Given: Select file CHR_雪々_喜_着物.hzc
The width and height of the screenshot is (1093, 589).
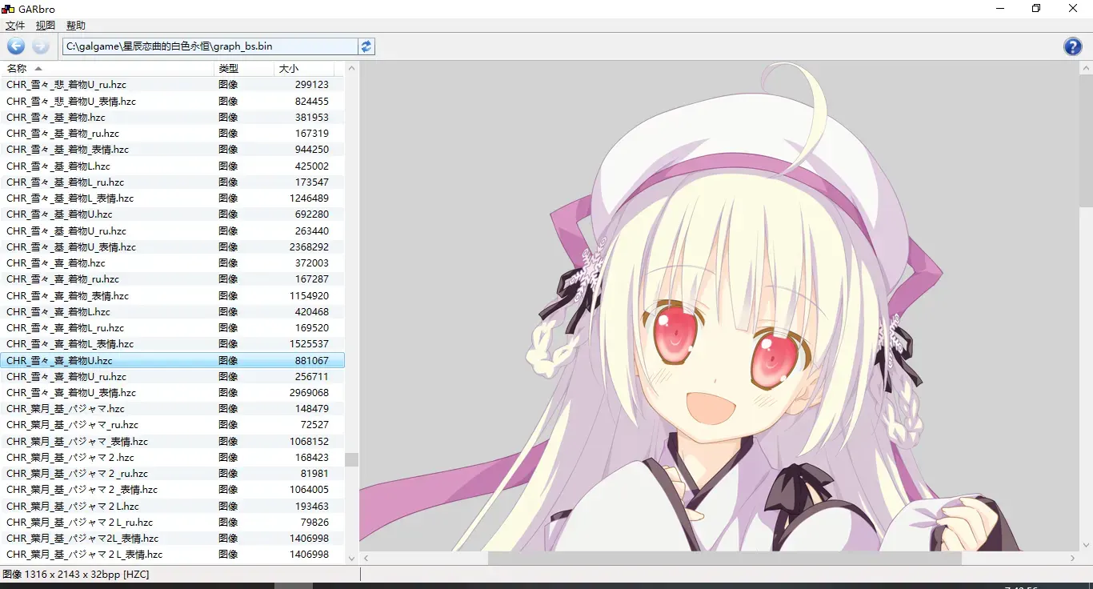Looking at the screenshot, I should (x=172, y=262).
